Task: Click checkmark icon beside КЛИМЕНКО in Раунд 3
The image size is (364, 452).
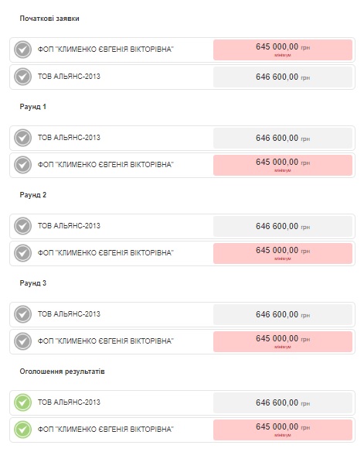Action: (22, 341)
